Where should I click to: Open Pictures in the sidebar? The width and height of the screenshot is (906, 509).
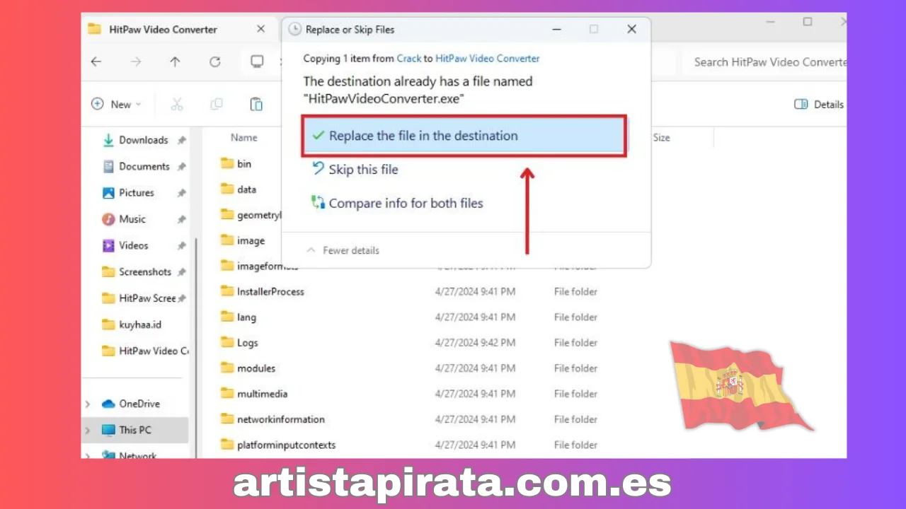click(x=137, y=193)
